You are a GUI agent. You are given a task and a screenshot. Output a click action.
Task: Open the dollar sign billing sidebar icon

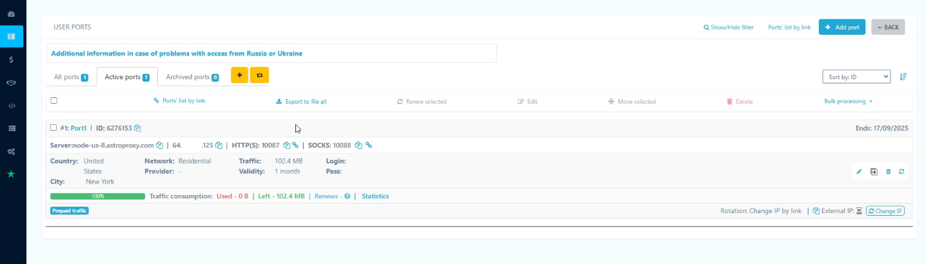click(12, 59)
